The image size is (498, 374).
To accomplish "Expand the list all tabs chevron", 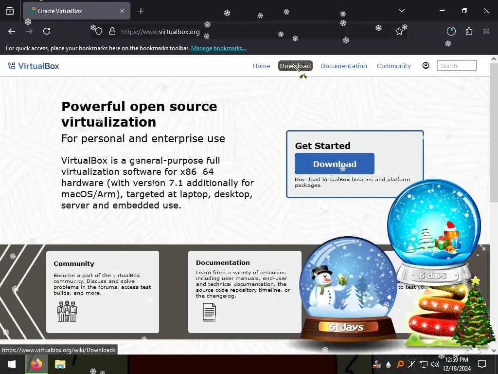I will [x=401, y=11].
